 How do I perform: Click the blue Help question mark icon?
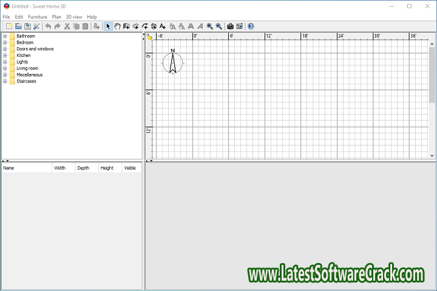251,26
